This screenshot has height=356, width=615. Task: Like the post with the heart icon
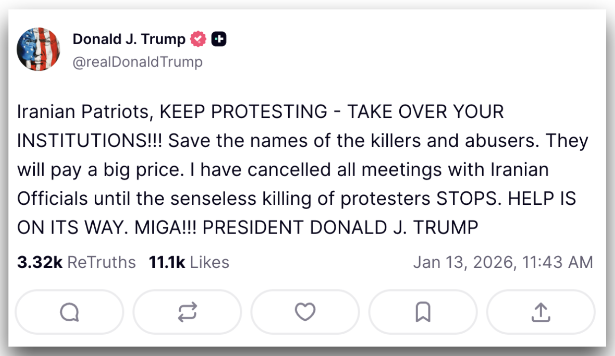click(305, 312)
